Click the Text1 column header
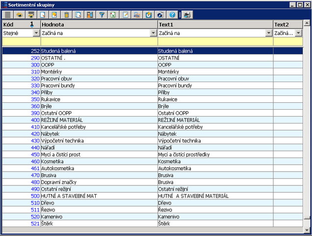The width and height of the screenshot is (312, 236). pyautogui.click(x=215, y=24)
